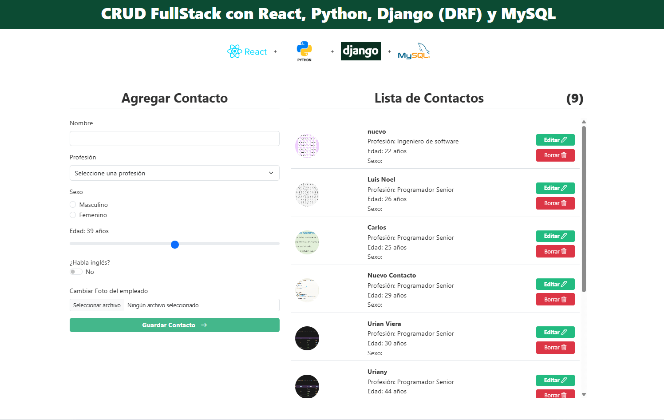Delete the nuevo contact
This screenshot has width=664, height=420.
tap(555, 155)
